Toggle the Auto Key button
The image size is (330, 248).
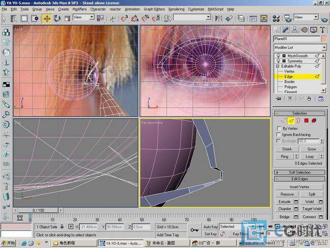click(210, 227)
